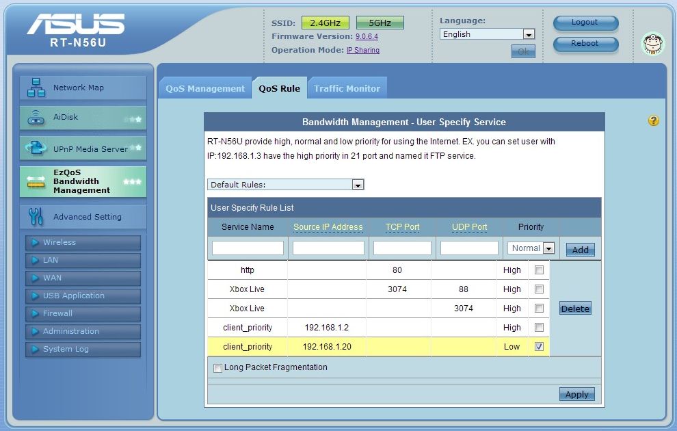Click the Network Map icon in sidebar

pyautogui.click(x=36, y=88)
